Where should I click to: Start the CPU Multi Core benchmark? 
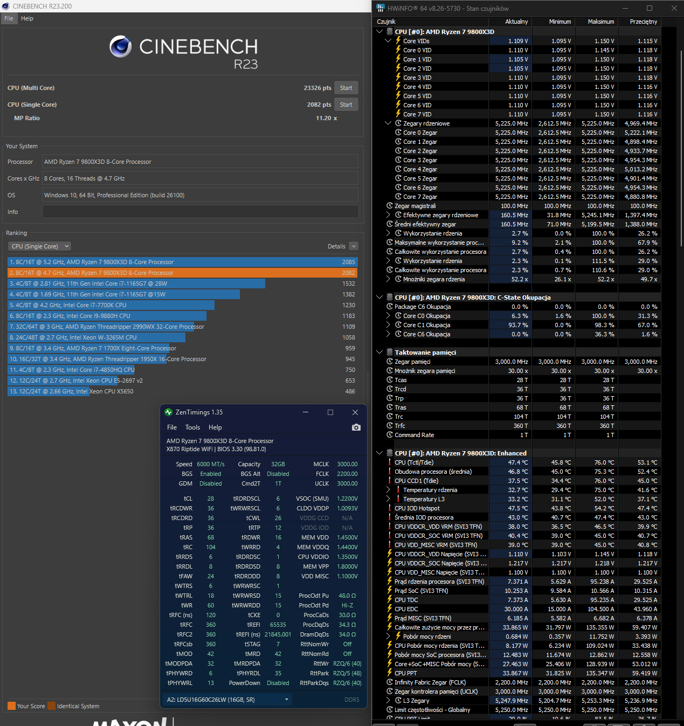pyautogui.click(x=346, y=88)
